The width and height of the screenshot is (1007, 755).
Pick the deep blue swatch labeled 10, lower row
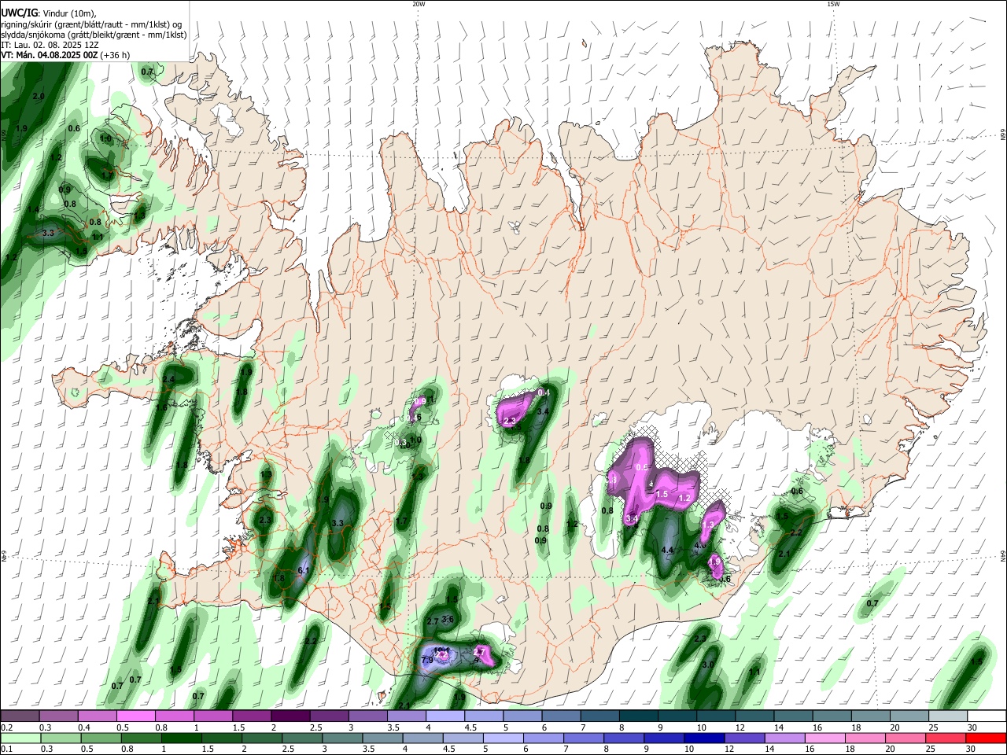click(704, 738)
